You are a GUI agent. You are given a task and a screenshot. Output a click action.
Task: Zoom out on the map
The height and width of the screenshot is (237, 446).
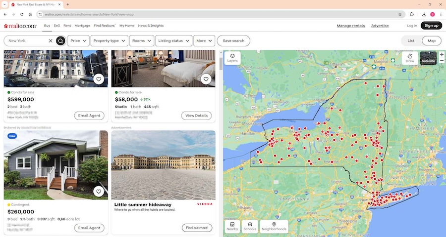[x=442, y=61]
